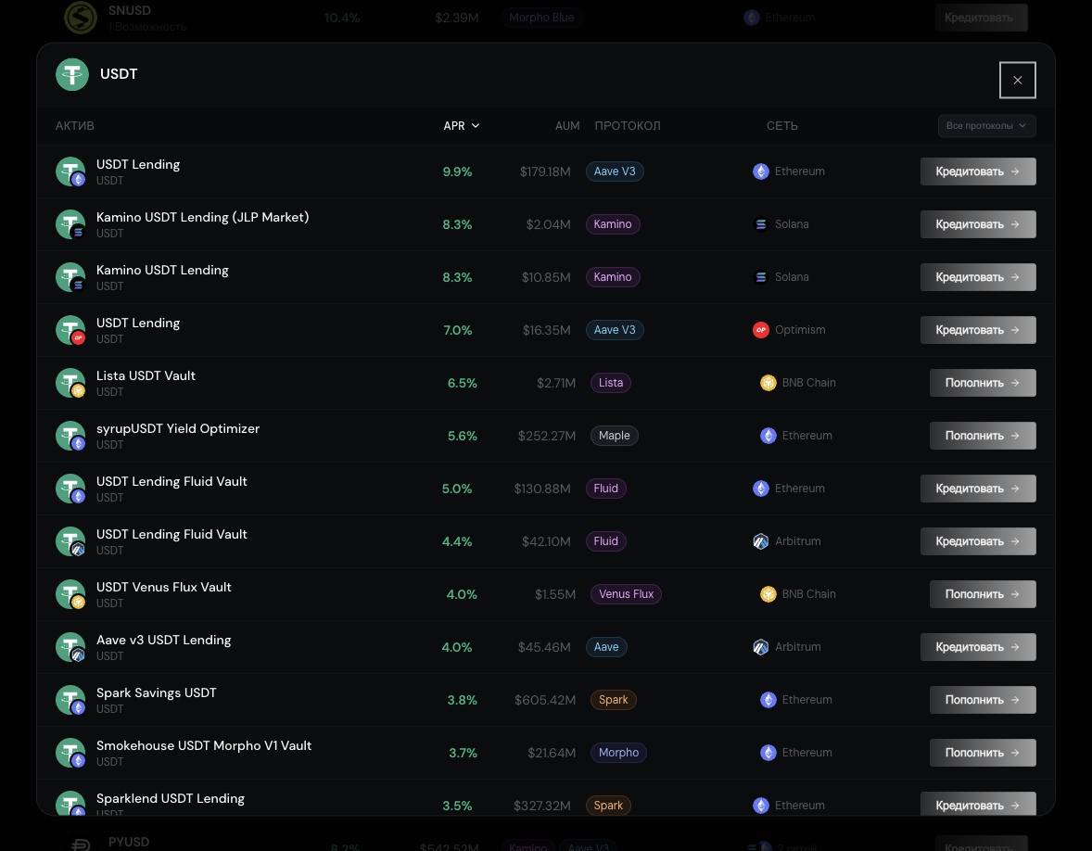Click the Ethereum network icon for Aave V3 9.9% row
Viewport: 1092px width, 851px height.
760,171
